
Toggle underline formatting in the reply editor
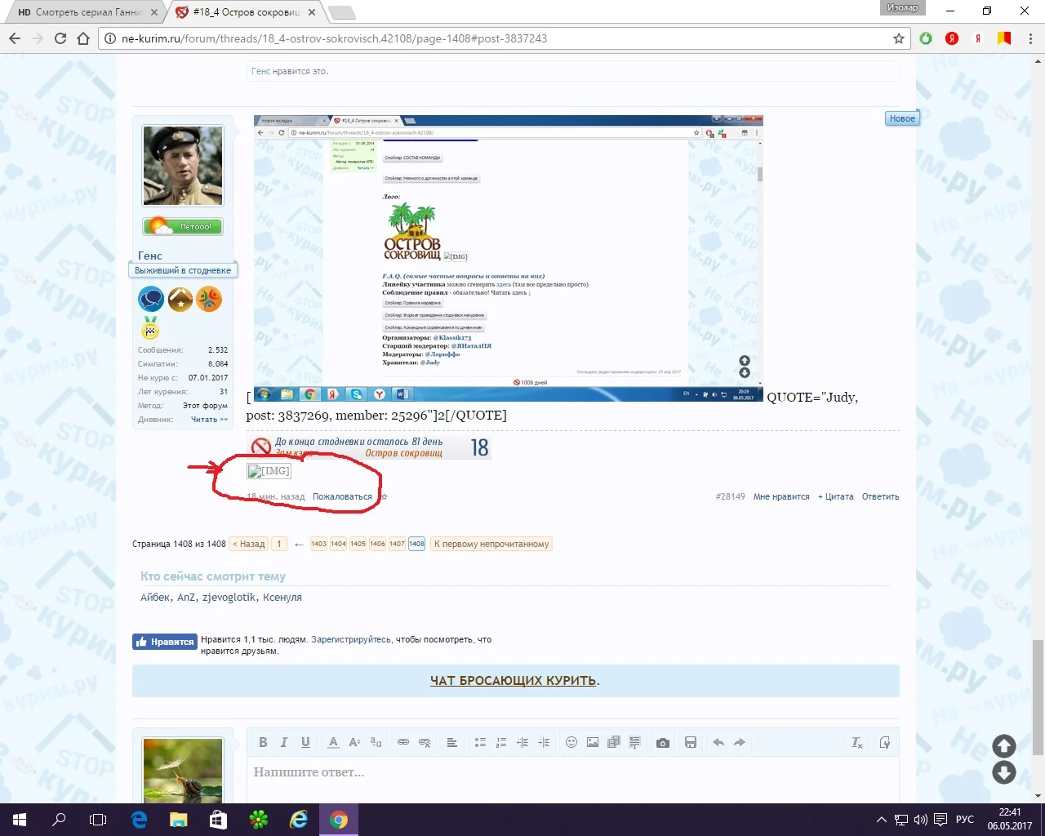[304, 742]
